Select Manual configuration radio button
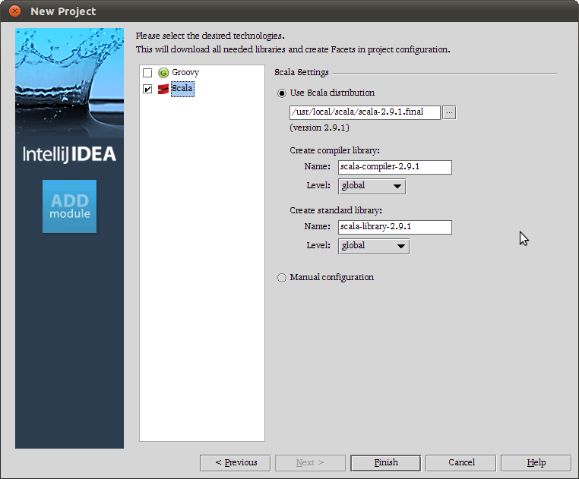The width and height of the screenshot is (579, 479). point(282,278)
